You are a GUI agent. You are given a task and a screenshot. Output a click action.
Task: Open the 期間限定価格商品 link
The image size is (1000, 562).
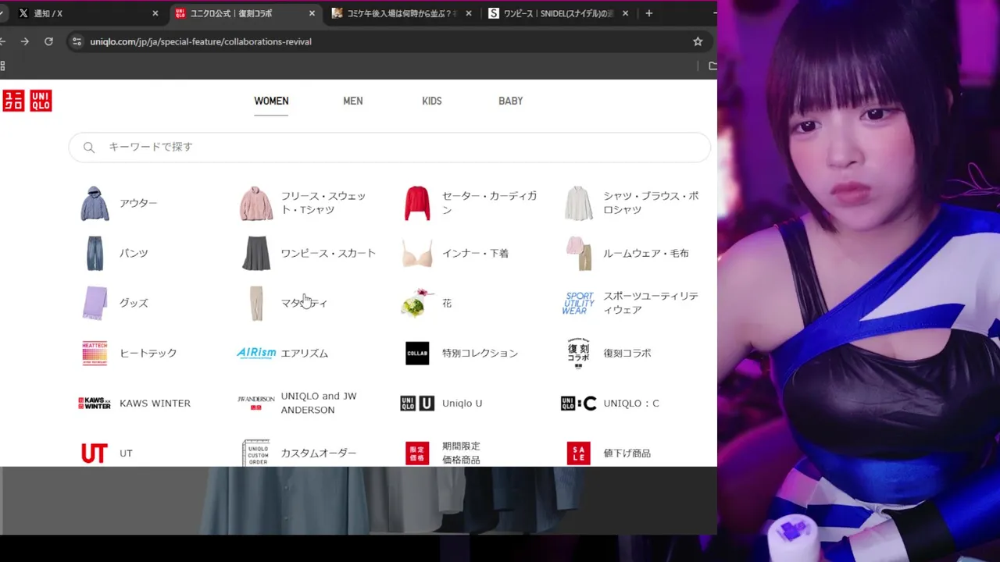click(462, 453)
